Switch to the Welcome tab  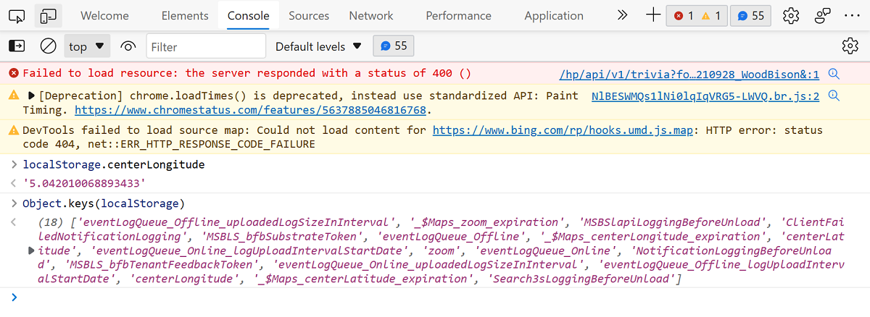pos(104,15)
